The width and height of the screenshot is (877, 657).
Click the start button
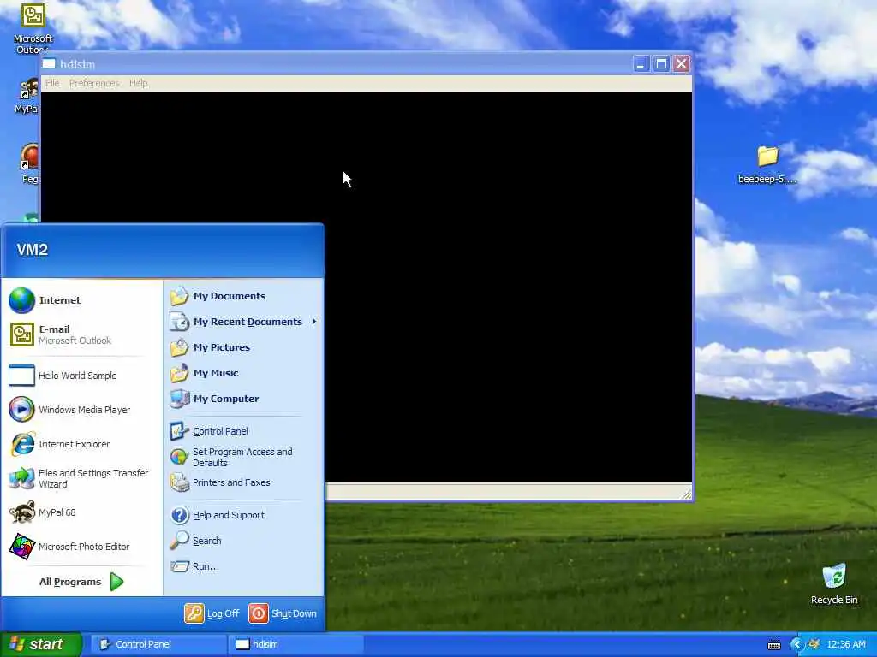(41, 644)
